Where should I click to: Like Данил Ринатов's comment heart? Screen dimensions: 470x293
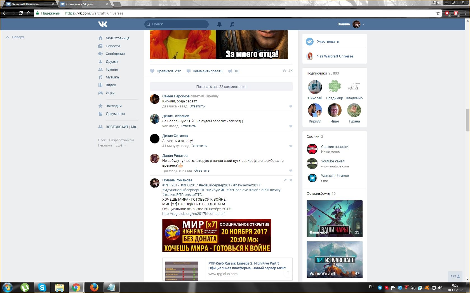291,170
